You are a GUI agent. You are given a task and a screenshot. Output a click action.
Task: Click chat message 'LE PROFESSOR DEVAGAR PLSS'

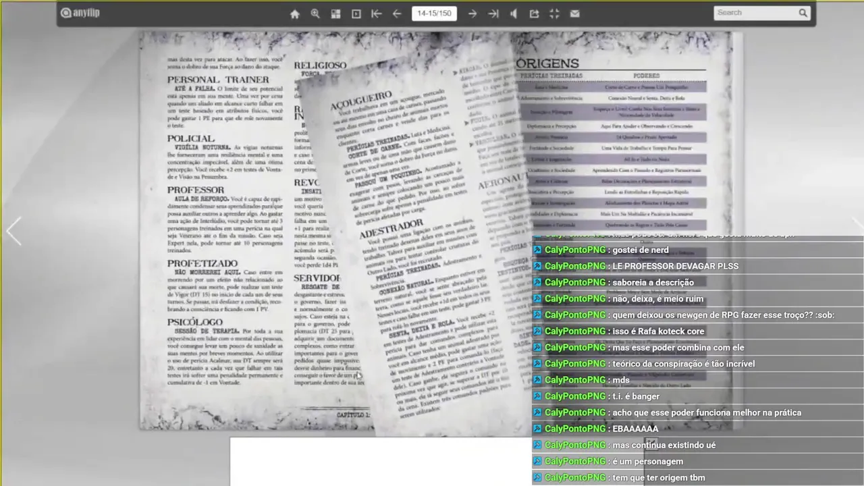point(675,266)
